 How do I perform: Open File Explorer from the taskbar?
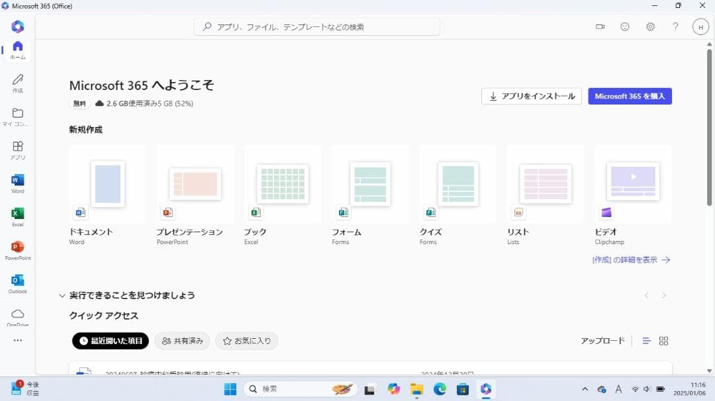point(416,389)
